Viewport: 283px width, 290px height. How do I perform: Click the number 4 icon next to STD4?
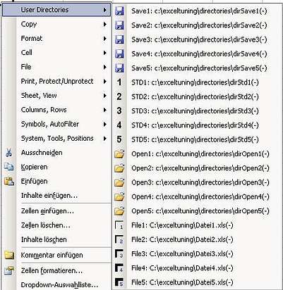(119, 125)
